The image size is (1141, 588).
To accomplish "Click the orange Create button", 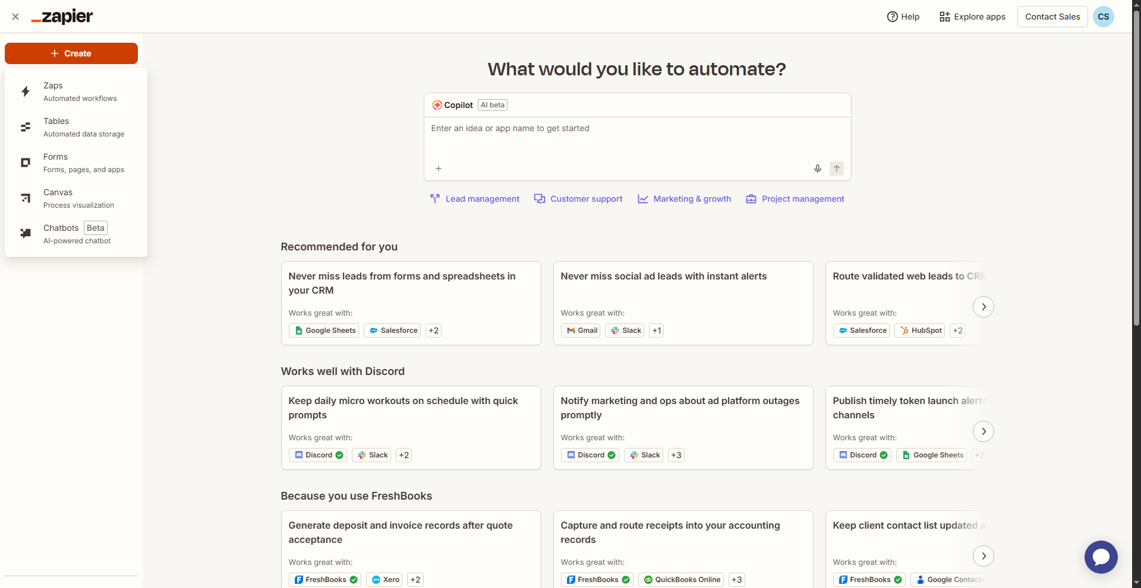I will [71, 53].
